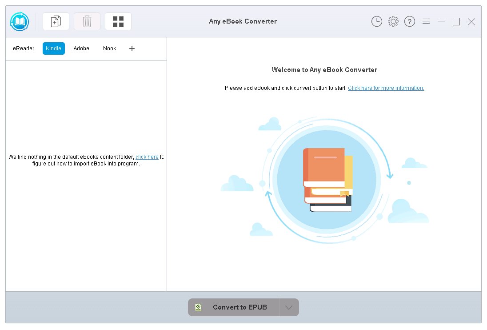Screen dimensions: 487x330
Task: Open conversion history clock icon
Action: 377,21
